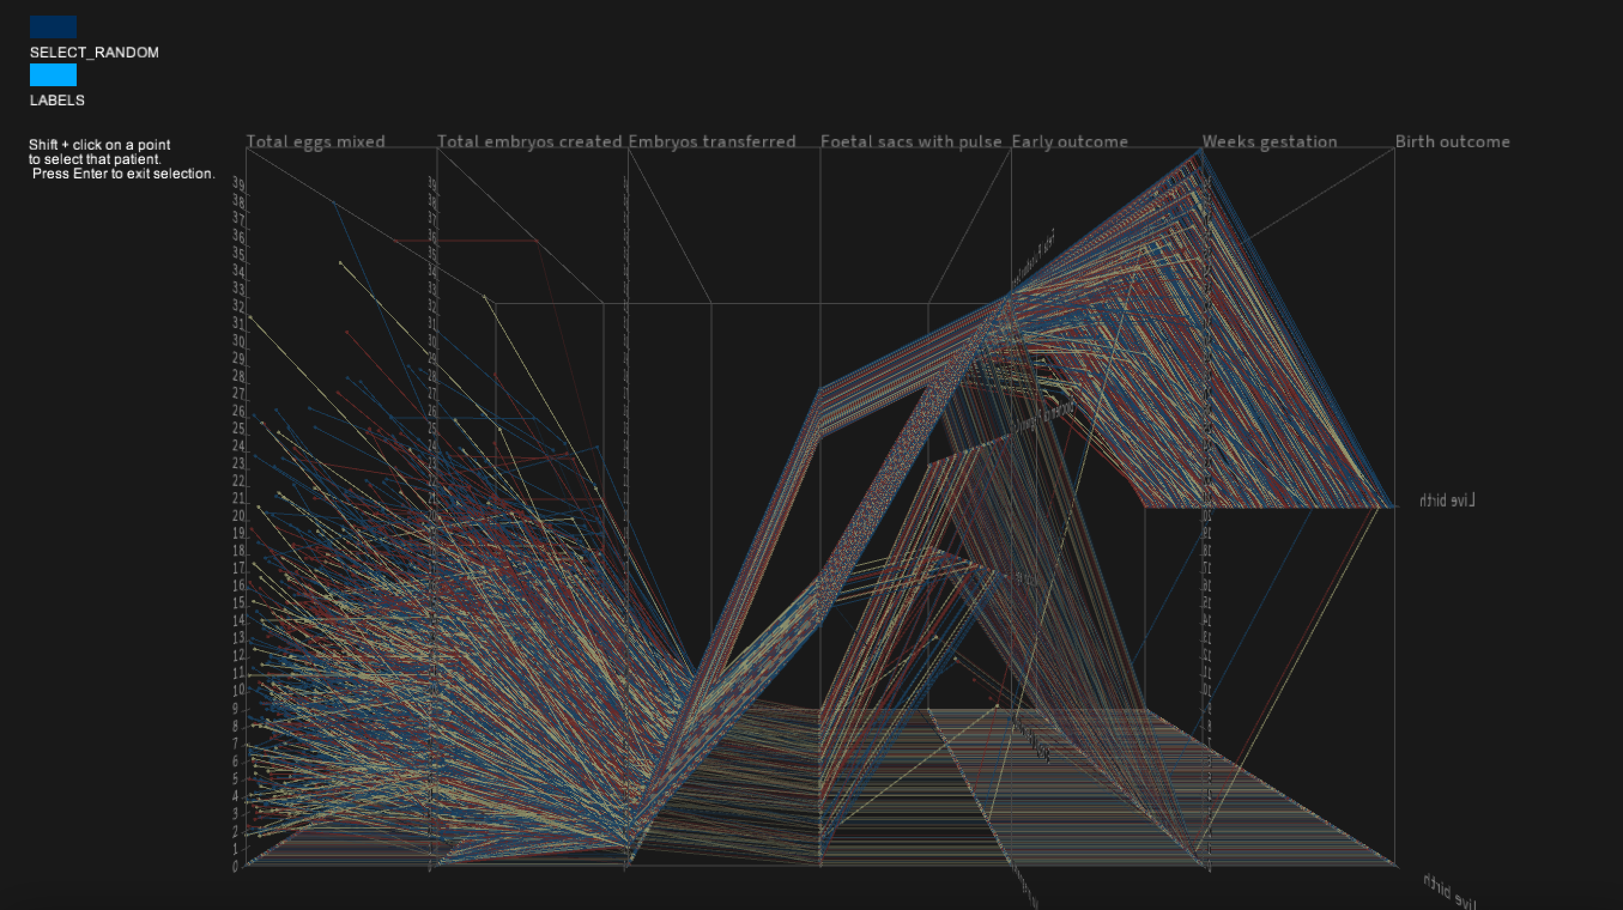Image resolution: width=1623 pixels, height=910 pixels.
Task: Click the 'Total embryos created' axis title
Action: pos(529,142)
